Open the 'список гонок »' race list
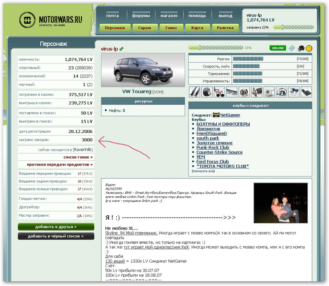 click(78, 157)
